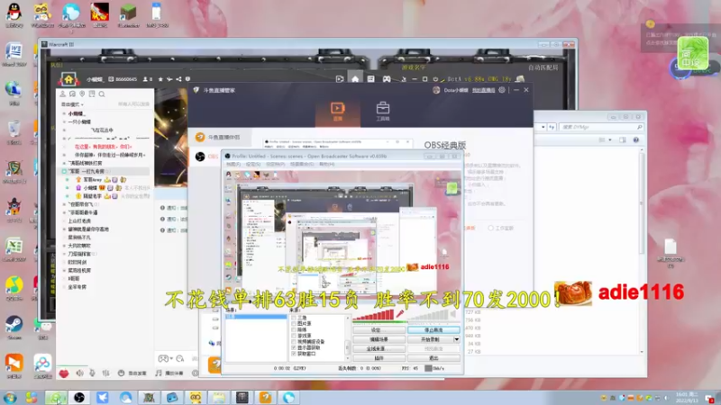Open the 设定(S) menu in the OBS menu bar

pyautogui.click(x=253, y=164)
